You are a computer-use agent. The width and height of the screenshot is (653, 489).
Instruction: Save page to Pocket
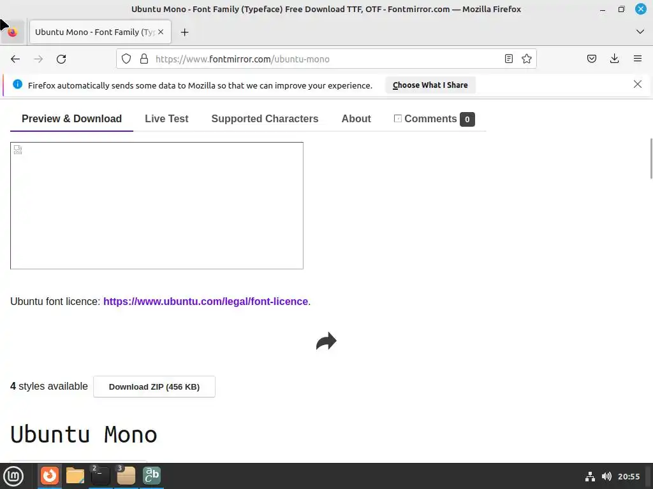pos(591,59)
